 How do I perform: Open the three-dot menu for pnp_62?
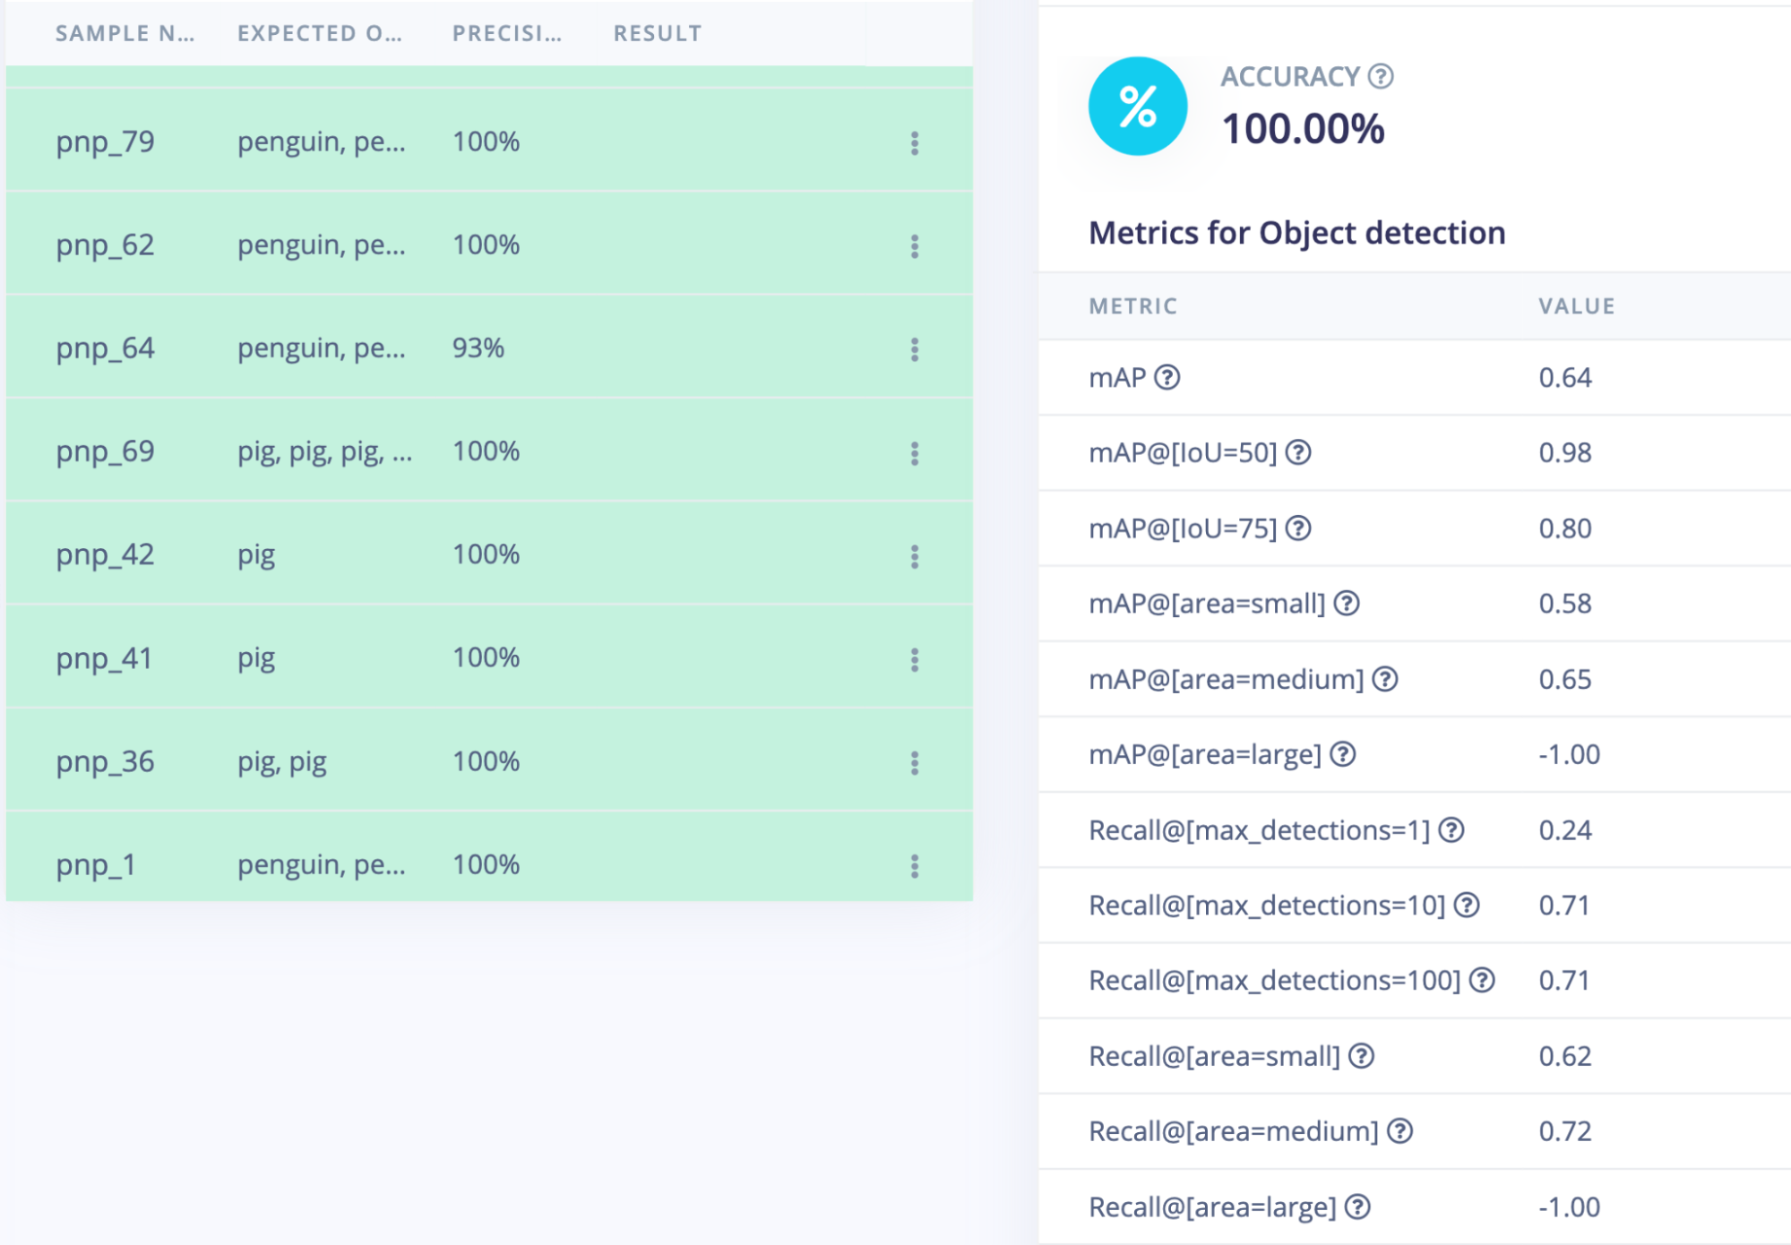click(x=914, y=246)
